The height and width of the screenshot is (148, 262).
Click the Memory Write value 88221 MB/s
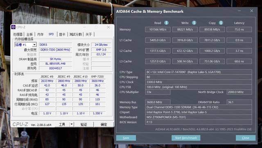[x=185, y=29]
